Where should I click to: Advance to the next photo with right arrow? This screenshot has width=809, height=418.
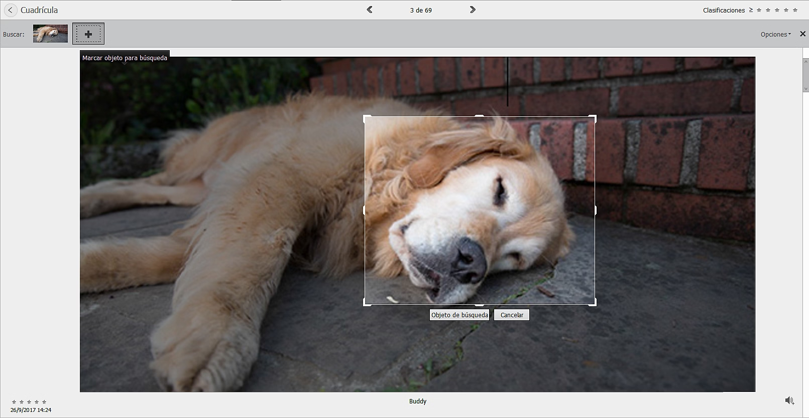pos(473,10)
